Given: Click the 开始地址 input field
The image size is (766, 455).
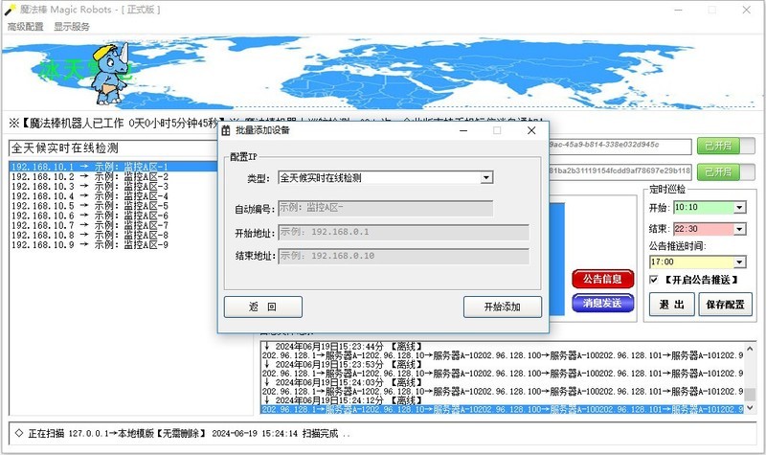Looking at the screenshot, I should [x=403, y=232].
